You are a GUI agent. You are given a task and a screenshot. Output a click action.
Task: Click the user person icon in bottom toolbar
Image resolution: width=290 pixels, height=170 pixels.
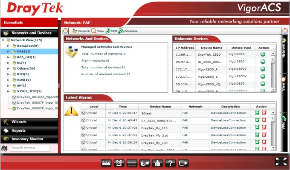click(x=157, y=163)
